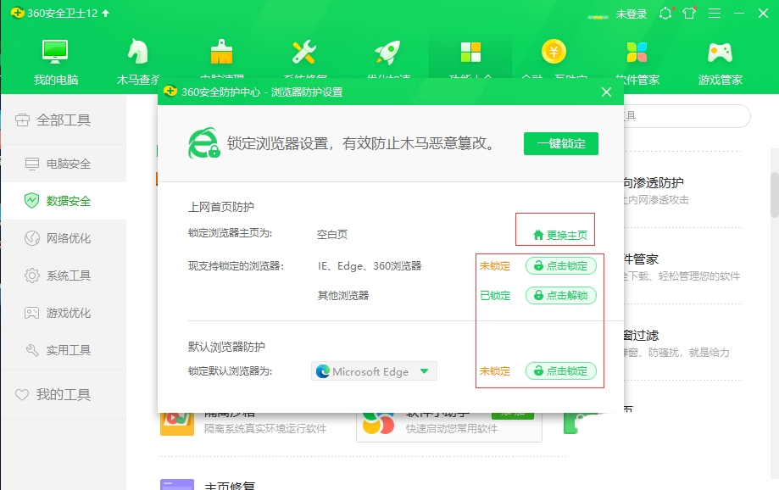
Task: Click the 一键锁定 button
Action: tap(561, 143)
